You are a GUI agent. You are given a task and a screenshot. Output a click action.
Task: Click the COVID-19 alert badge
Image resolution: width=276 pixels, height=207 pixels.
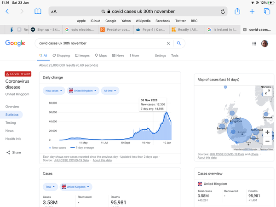(18, 74)
